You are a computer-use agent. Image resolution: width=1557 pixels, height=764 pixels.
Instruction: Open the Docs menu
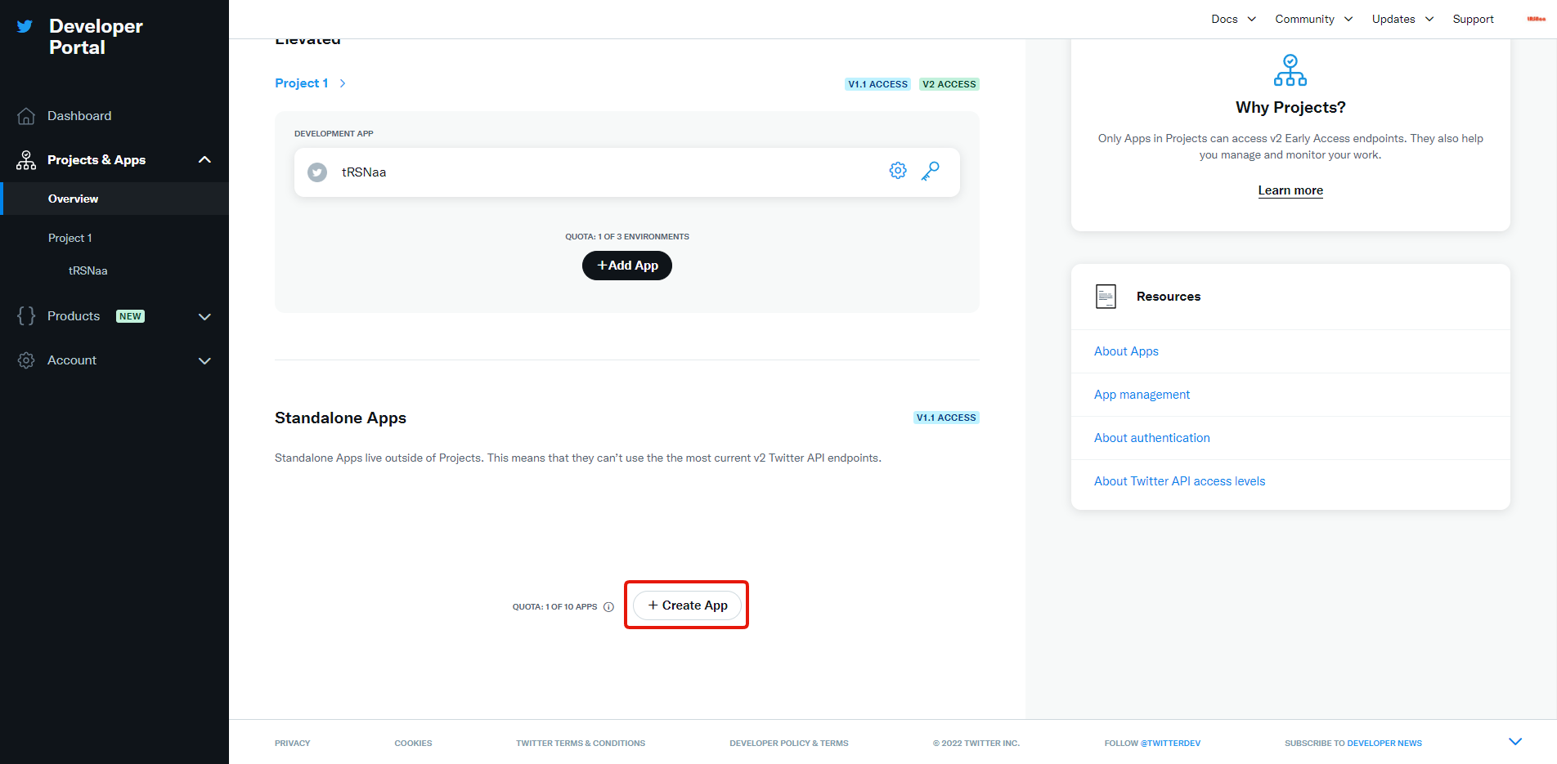[x=1223, y=18]
